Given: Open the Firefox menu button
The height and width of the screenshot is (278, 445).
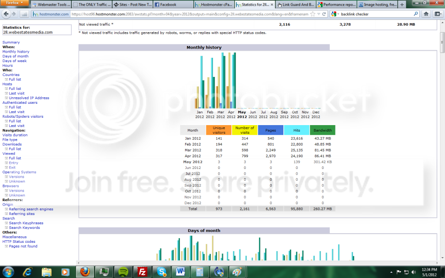Looking at the screenshot, I should pyautogui.click(x=14, y=3).
